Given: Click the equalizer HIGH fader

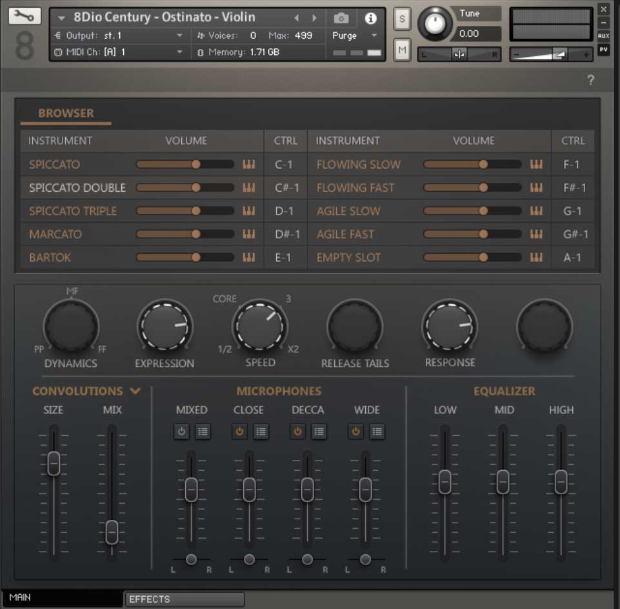Looking at the screenshot, I should pyautogui.click(x=561, y=482).
